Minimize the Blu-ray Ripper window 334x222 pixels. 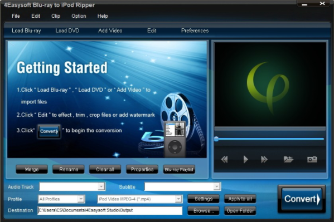304,4
